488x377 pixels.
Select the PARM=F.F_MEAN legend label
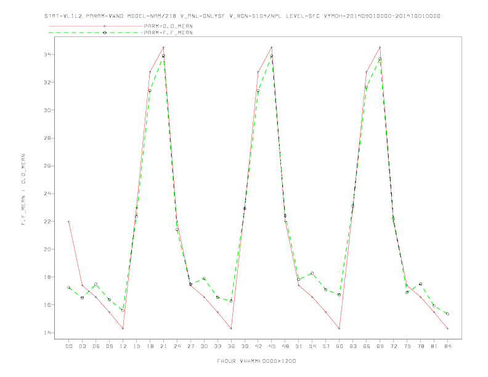click(x=168, y=33)
